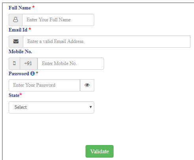The image size is (194, 160).
Task: Click the red asterisk next to Full Name
Action: [x=34, y=7]
